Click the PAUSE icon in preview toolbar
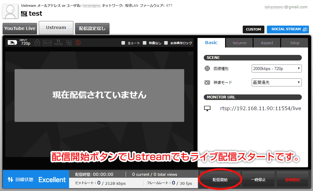This screenshot has width=313, height=191. coord(59,43)
